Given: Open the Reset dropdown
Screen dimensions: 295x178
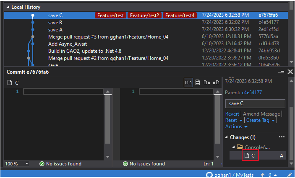Looking at the screenshot, I should (234, 120).
